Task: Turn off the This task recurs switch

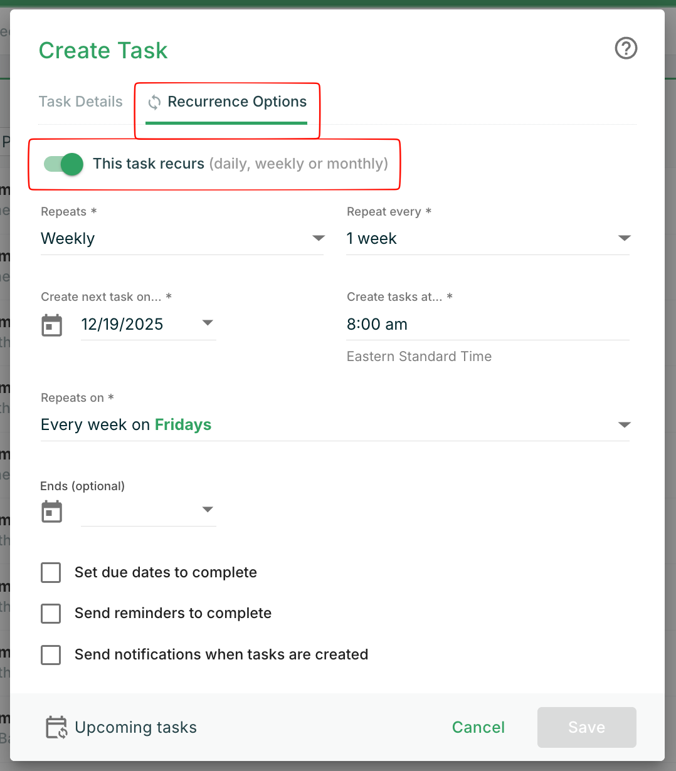Action: pyautogui.click(x=64, y=164)
